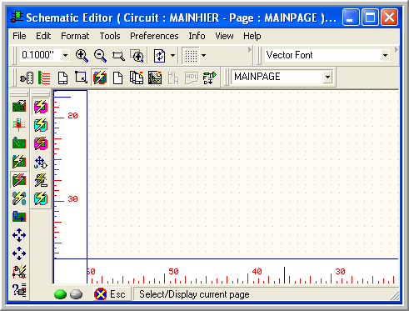This screenshot has height=311, width=409.
Task: Open the refresh icon dropdown arrow
Action: click(172, 55)
